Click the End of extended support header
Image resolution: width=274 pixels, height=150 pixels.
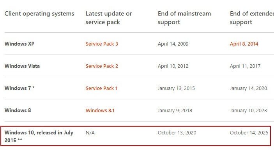[252, 18]
